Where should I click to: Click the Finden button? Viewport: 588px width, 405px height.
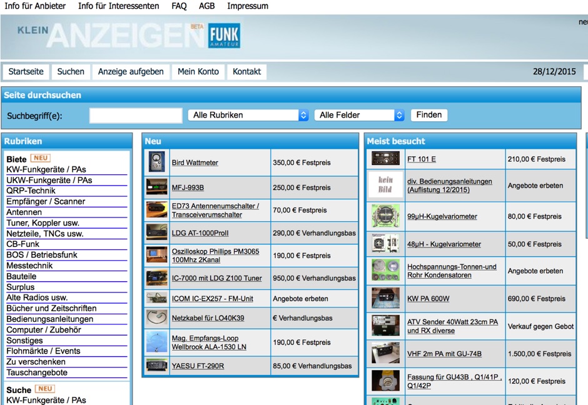(428, 114)
